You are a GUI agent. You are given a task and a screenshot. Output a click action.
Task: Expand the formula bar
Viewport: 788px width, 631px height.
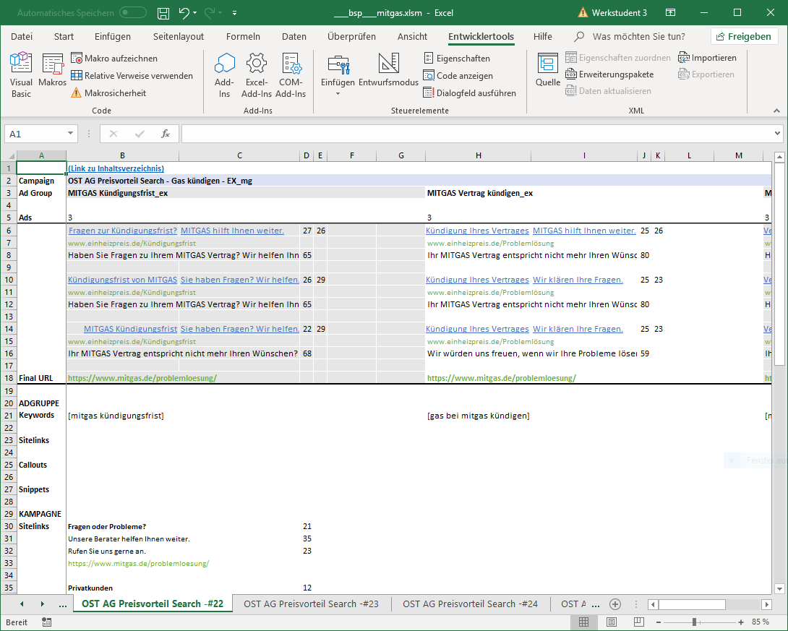point(777,134)
